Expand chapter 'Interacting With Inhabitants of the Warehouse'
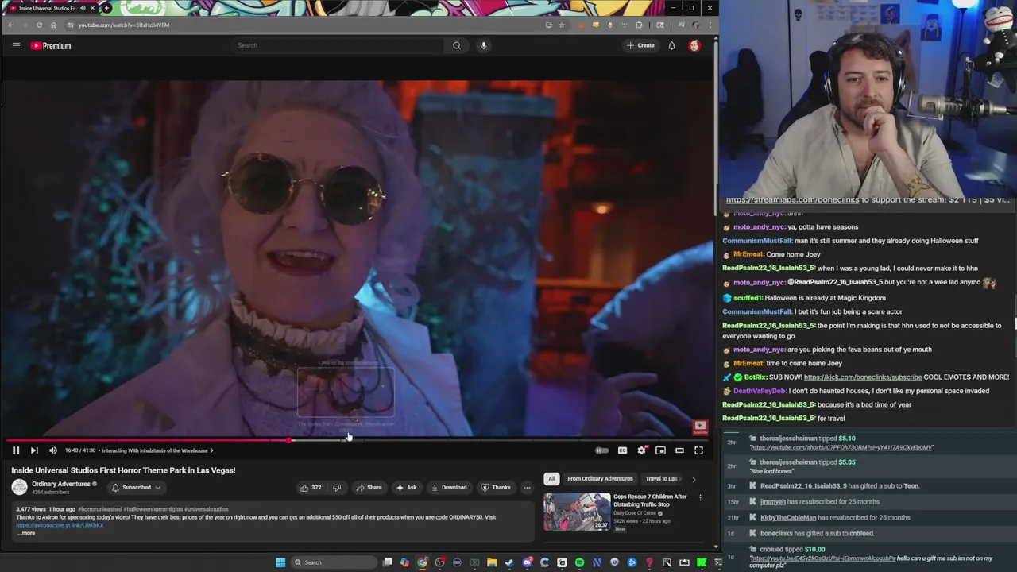Image resolution: width=1017 pixels, height=572 pixels. point(157,450)
